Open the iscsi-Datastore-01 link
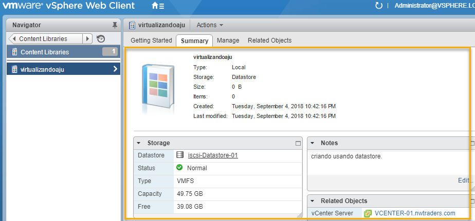This screenshot has height=221, width=475. point(213,155)
